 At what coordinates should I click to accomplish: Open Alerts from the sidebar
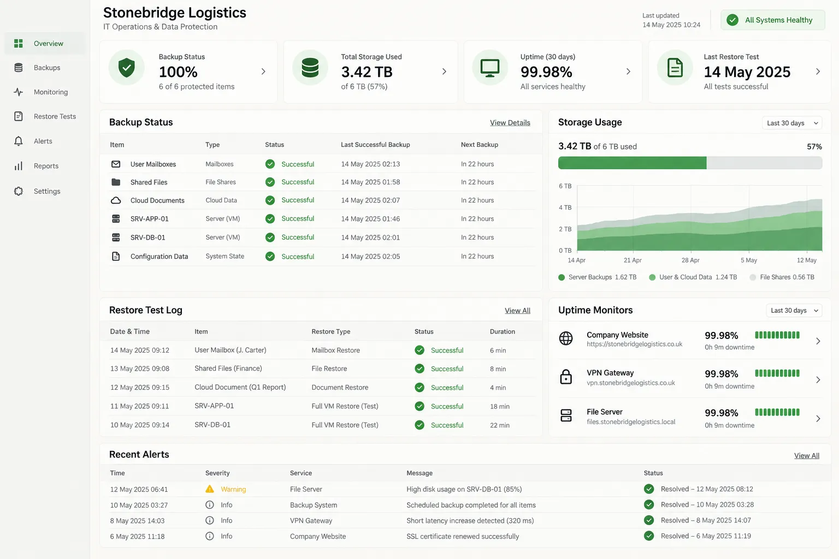pos(45,141)
